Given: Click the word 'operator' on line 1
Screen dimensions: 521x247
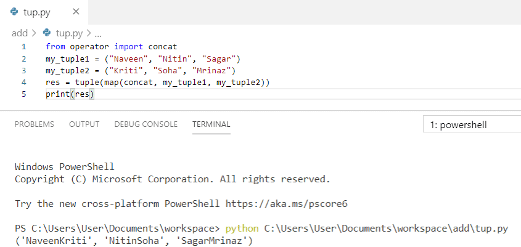Looking at the screenshot, I should coord(89,47).
